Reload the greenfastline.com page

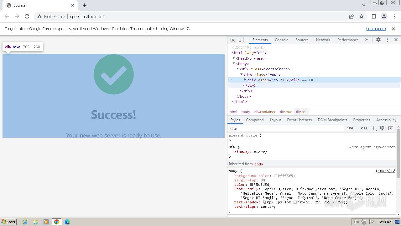pyautogui.click(x=27, y=16)
